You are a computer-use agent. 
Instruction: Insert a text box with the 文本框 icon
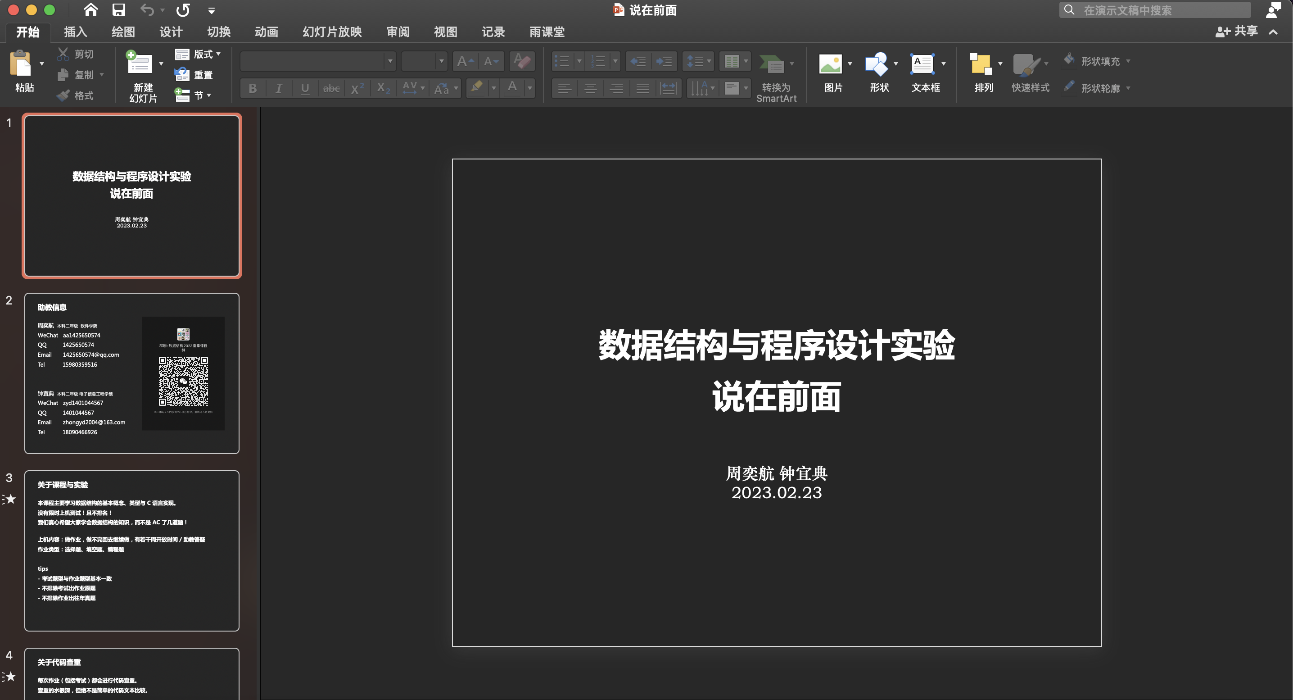tap(922, 65)
